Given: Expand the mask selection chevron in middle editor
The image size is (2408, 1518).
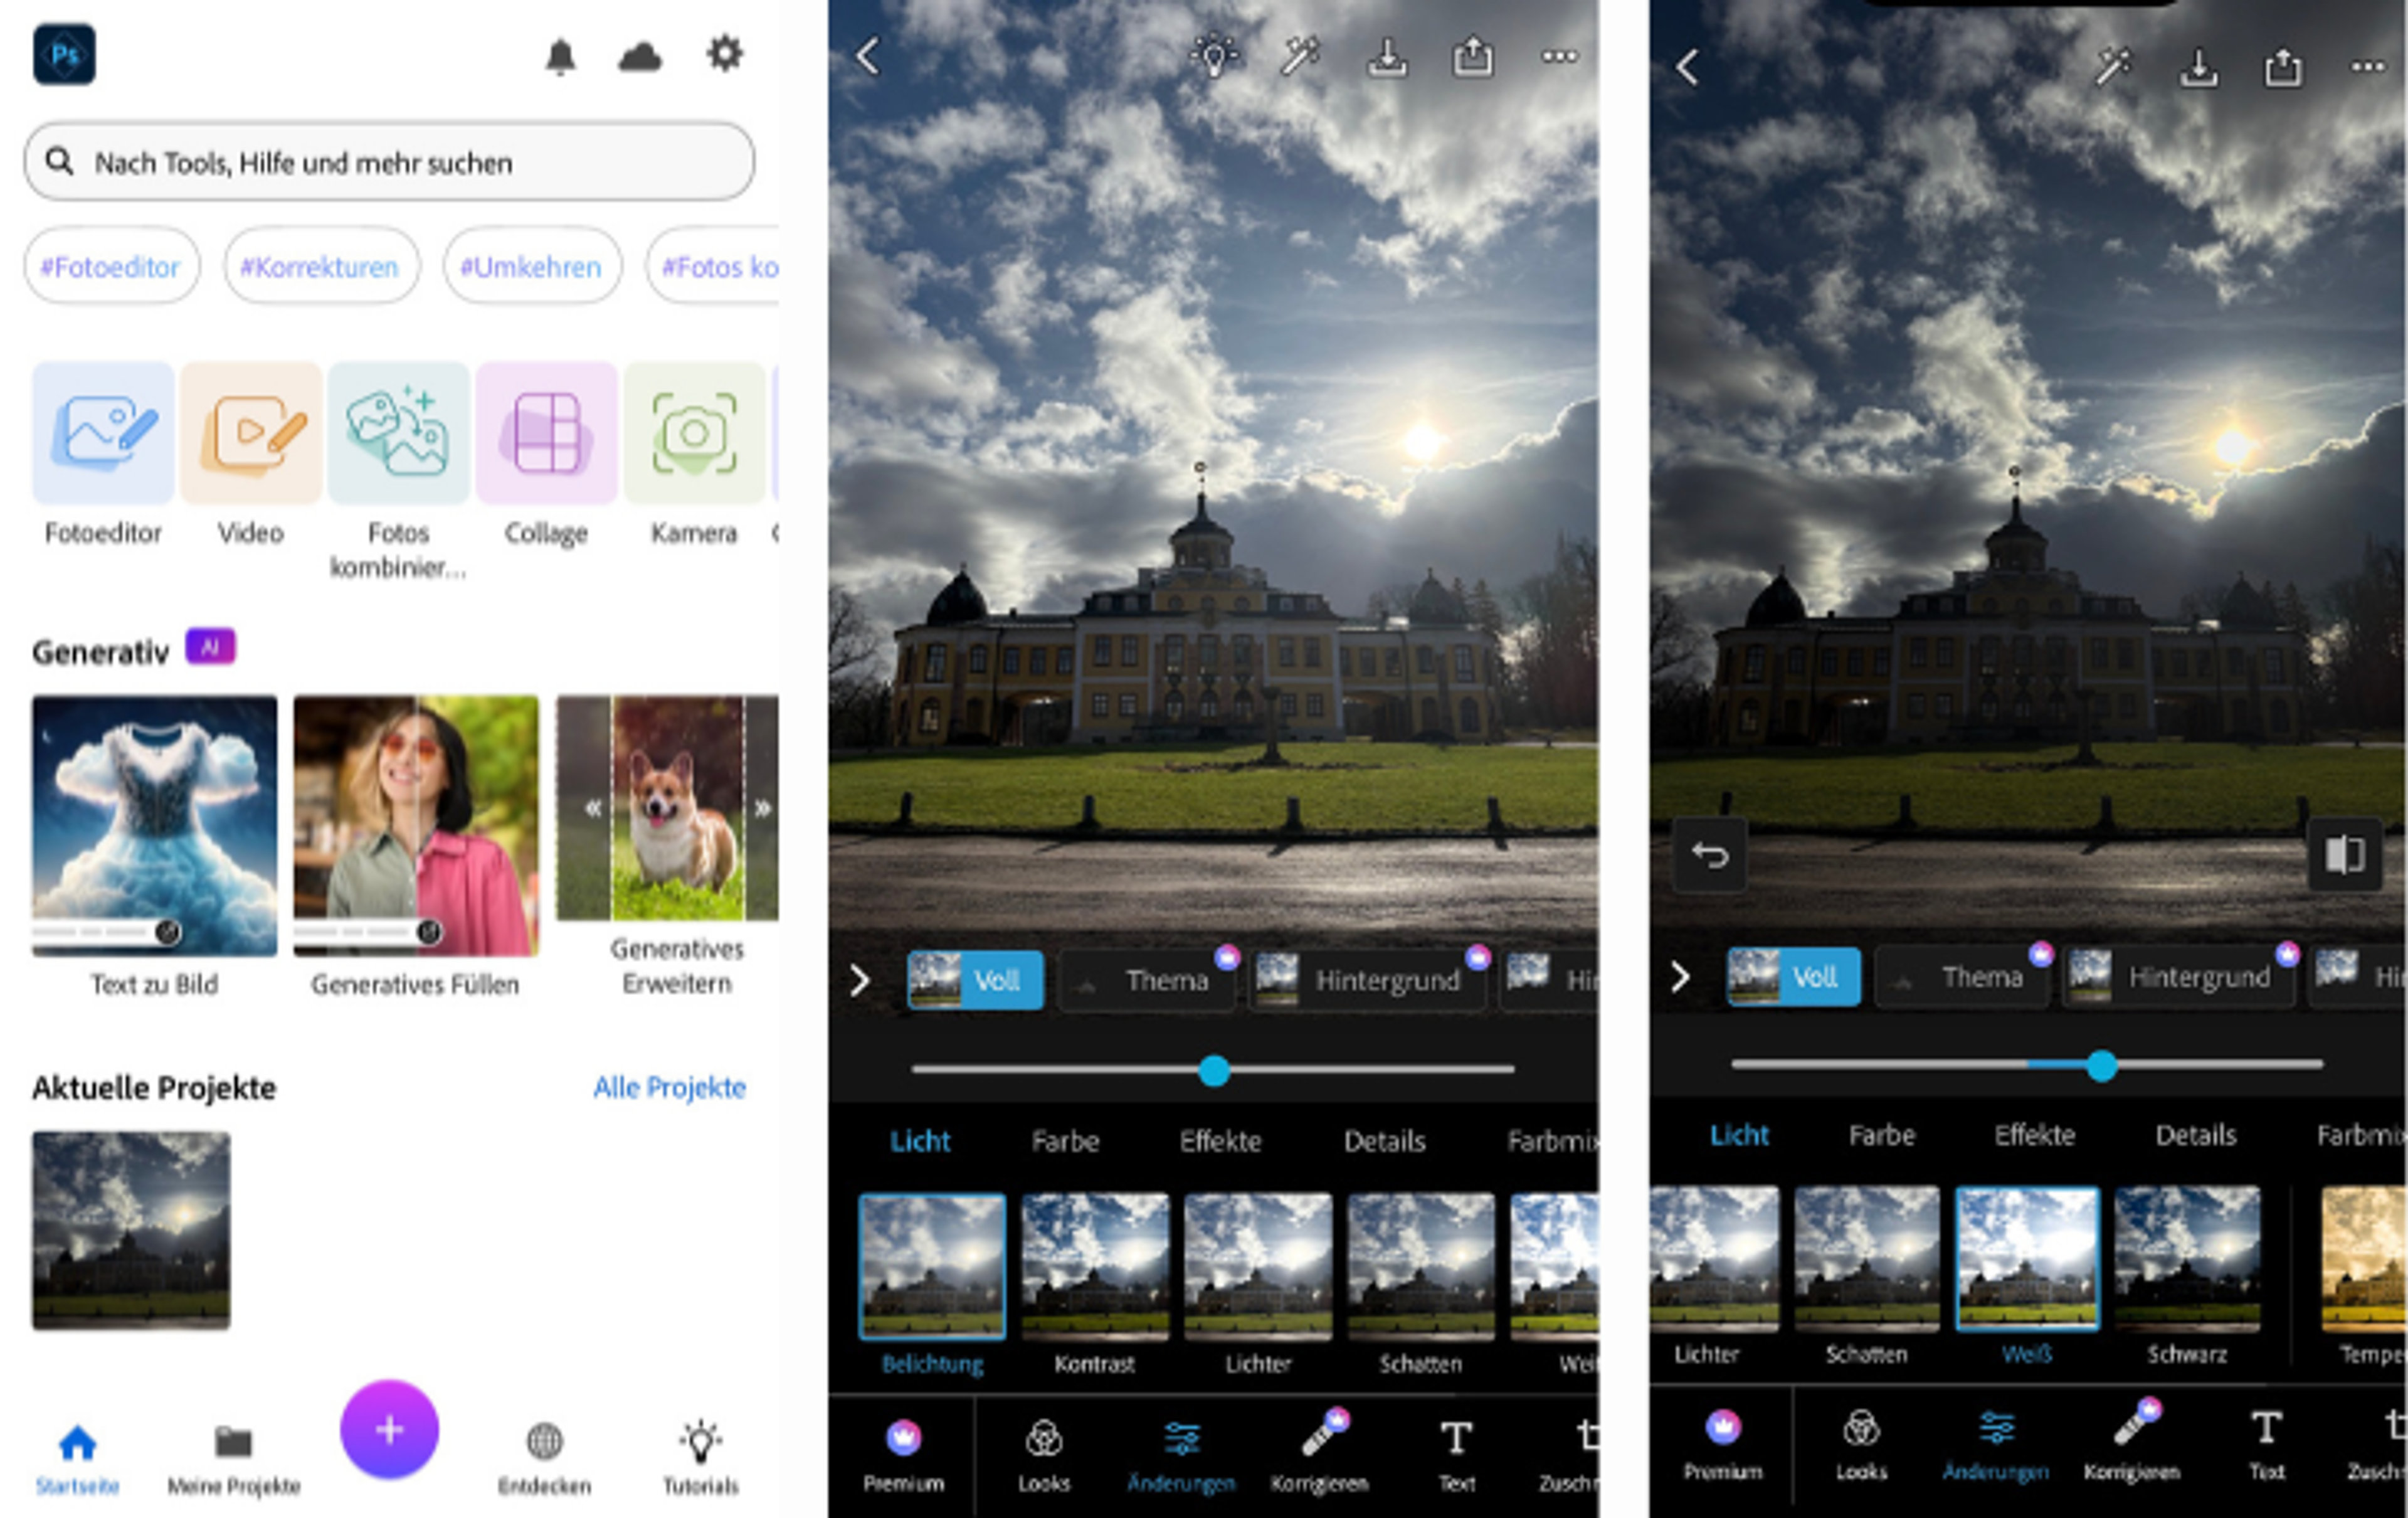Looking at the screenshot, I should 860,981.
